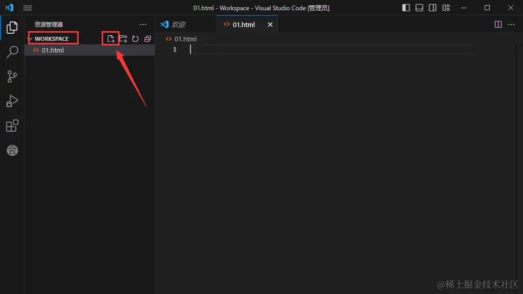Click the 资源管理器 panel title
This screenshot has height=294, width=523.
[49, 24]
